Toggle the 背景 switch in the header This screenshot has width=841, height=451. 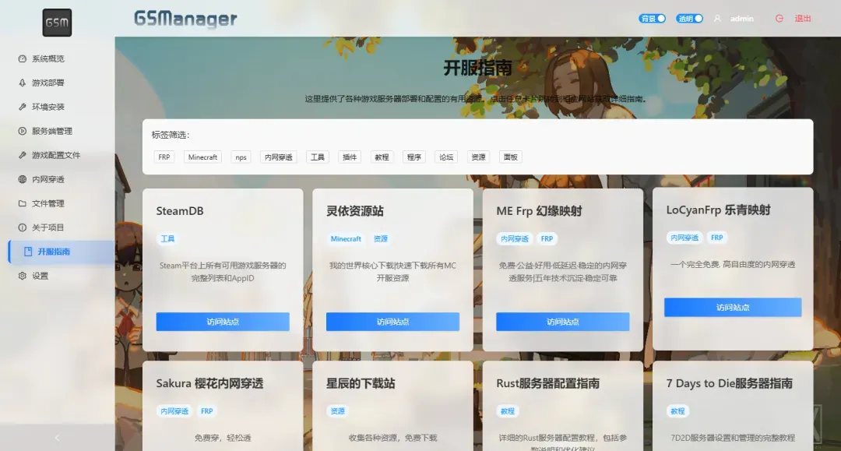[x=652, y=17]
